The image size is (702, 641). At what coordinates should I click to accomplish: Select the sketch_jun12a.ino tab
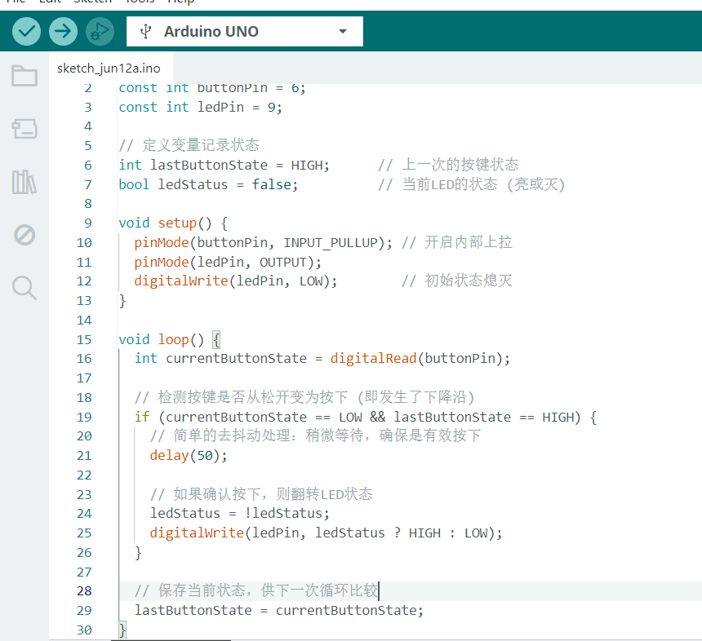click(x=109, y=68)
